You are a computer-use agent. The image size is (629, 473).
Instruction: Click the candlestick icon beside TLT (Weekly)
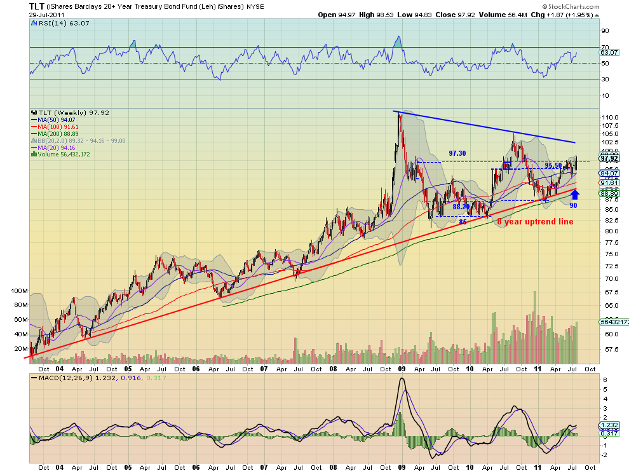(x=34, y=113)
